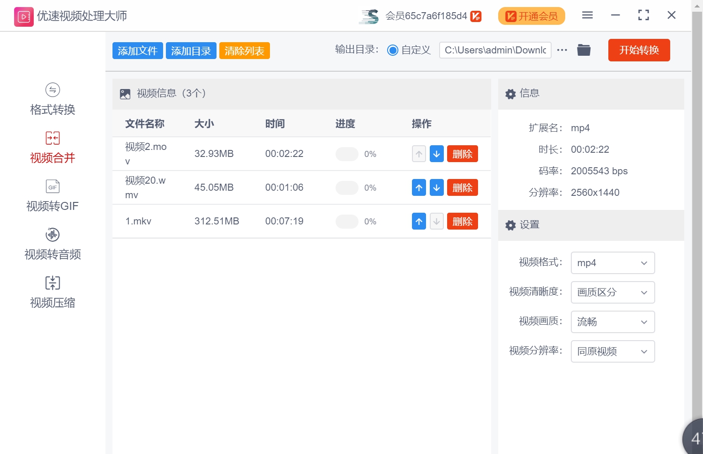703x454 pixels.
Task: Delete 1.mkv using 删除 button
Action: [x=462, y=222]
